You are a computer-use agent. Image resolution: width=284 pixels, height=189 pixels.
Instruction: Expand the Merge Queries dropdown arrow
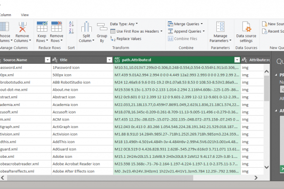click(202, 24)
